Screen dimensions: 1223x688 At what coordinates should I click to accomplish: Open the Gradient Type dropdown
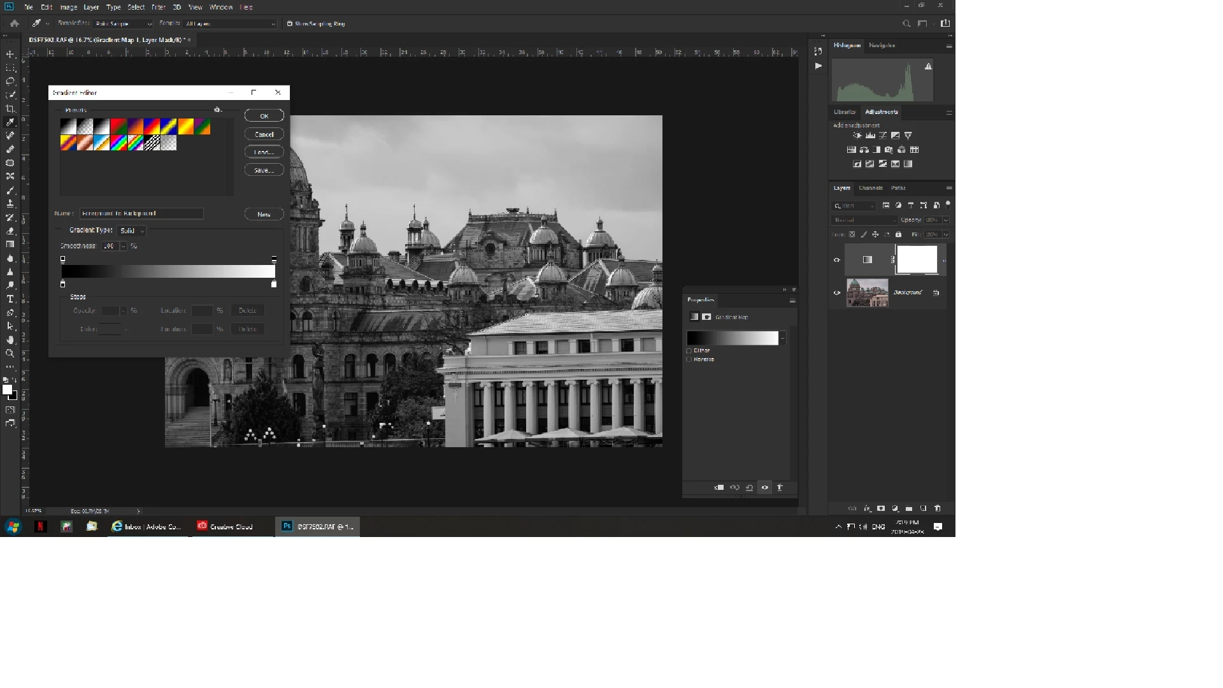(x=132, y=231)
